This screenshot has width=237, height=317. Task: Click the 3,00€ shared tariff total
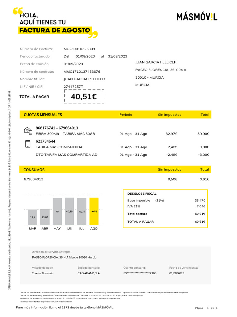(204, 147)
